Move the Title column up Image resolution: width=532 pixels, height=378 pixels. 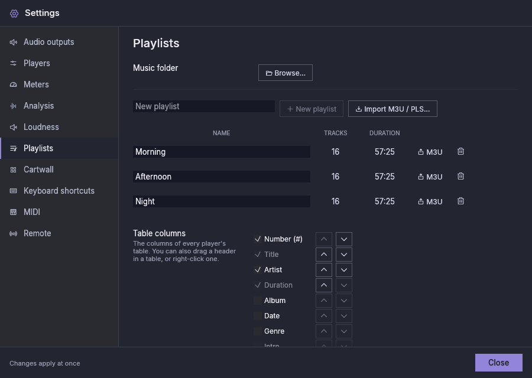tap(324, 255)
